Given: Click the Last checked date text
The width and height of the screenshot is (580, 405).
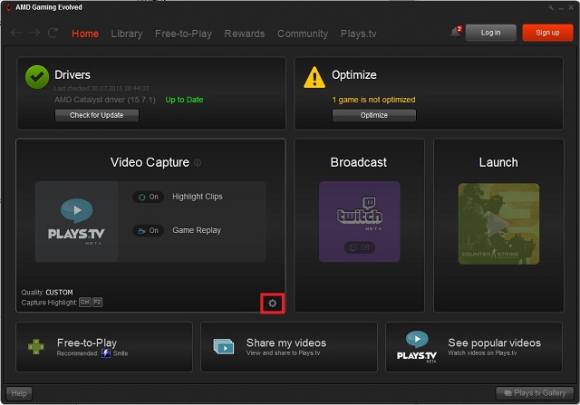Looking at the screenshot, I should click(101, 89).
